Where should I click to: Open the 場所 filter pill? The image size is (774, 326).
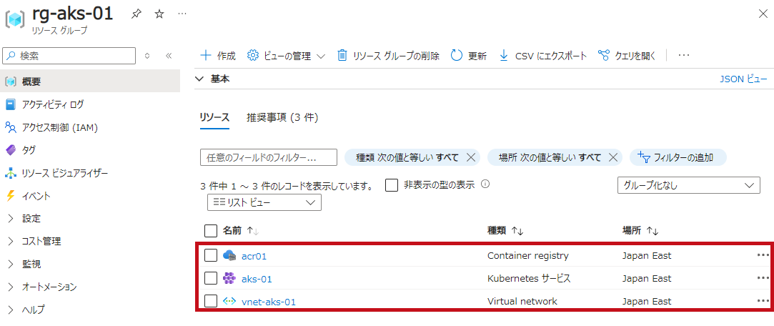coord(550,157)
